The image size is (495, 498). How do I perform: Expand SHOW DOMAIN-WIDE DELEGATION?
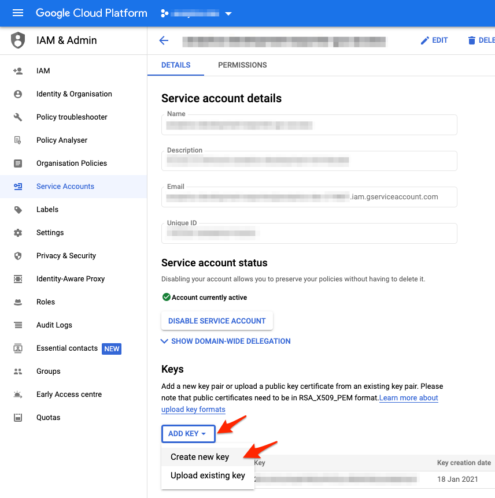click(x=226, y=341)
